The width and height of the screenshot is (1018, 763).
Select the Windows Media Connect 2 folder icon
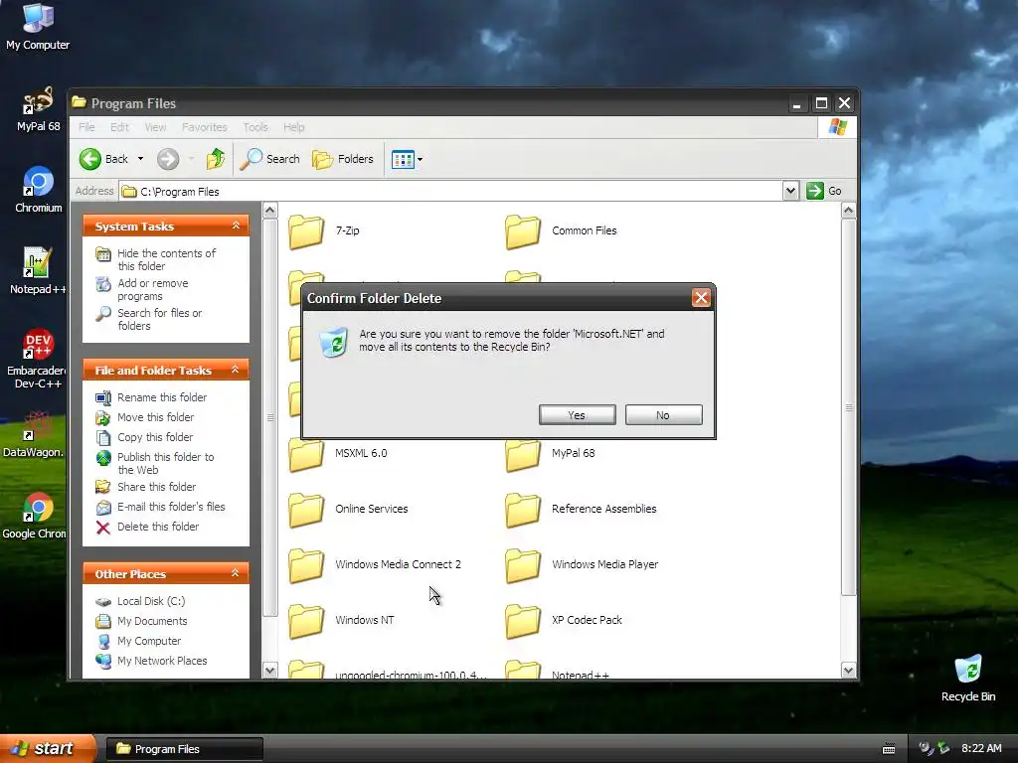(306, 565)
